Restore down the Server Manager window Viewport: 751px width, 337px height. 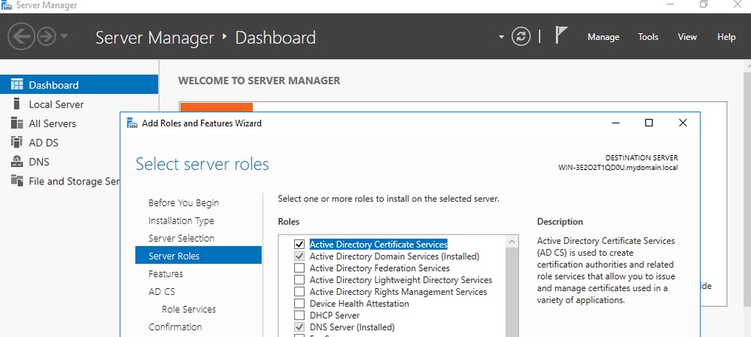pyautogui.click(x=703, y=5)
